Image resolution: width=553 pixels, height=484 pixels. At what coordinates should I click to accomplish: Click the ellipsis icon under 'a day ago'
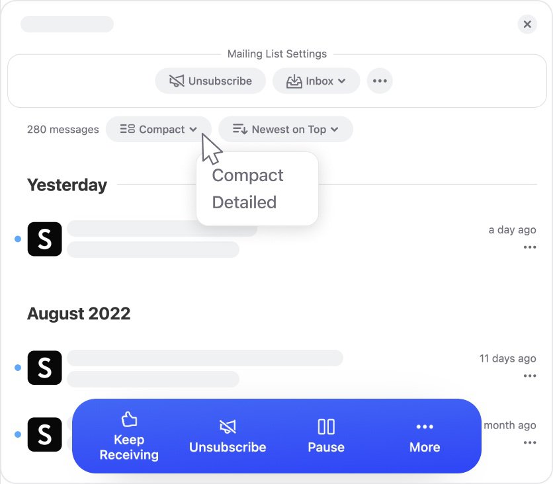(x=530, y=247)
